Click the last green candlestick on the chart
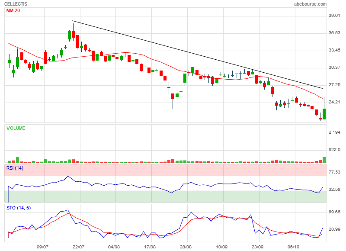Viewport: 346px width, 251px height. (324, 113)
